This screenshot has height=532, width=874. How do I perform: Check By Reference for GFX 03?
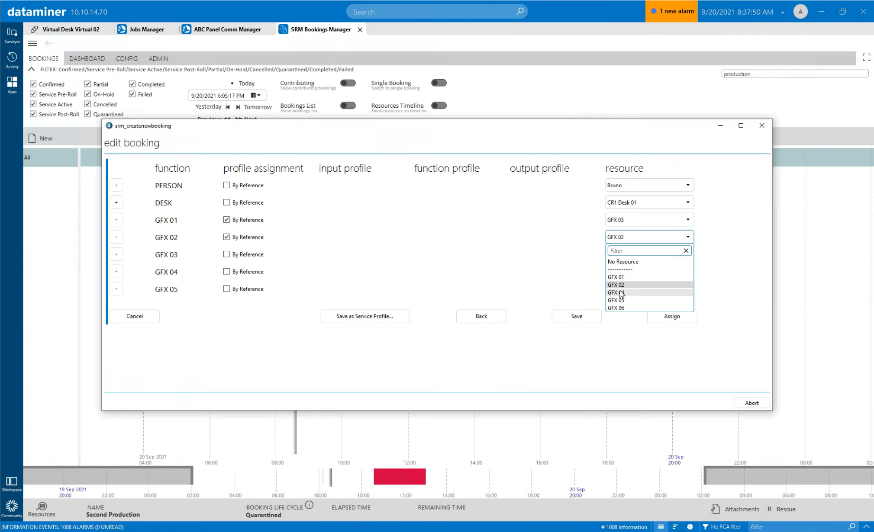[226, 254]
